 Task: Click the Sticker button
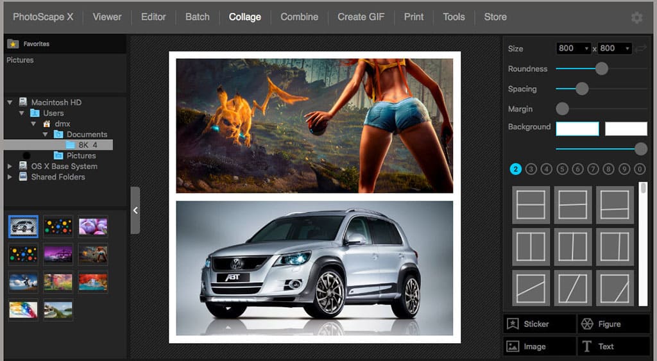point(539,324)
